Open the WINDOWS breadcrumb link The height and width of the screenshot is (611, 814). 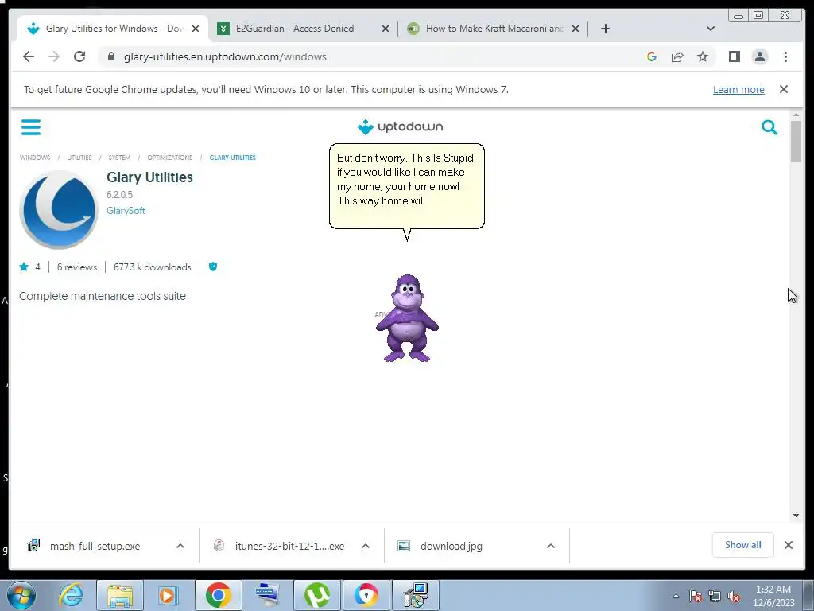click(35, 158)
